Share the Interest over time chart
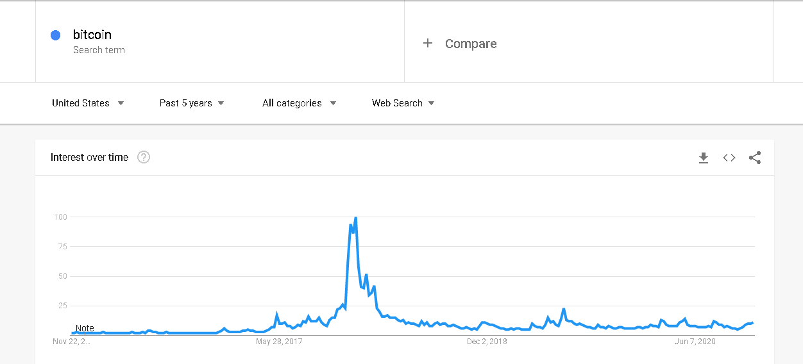This screenshot has height=364, width=803. click(x=755, y=158)
